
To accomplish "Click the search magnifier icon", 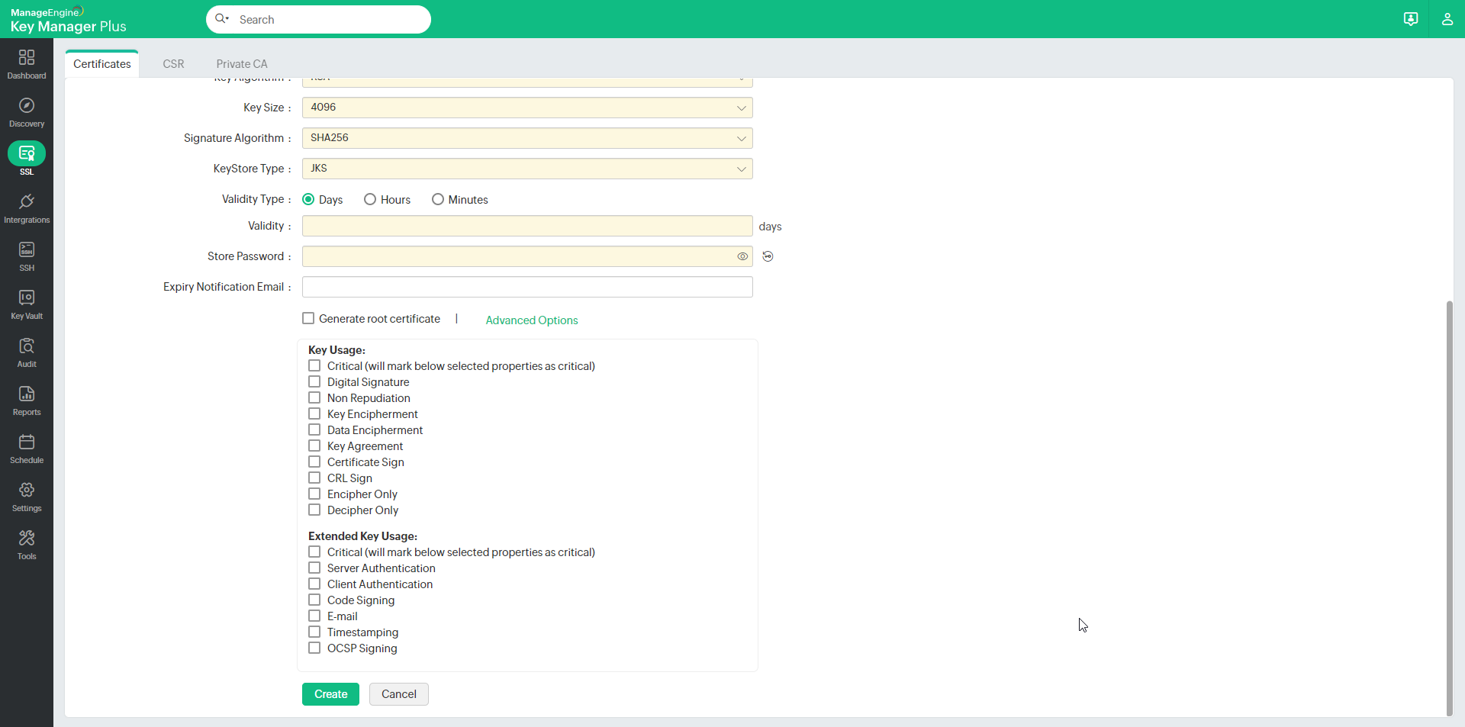I will click(221, 19).
